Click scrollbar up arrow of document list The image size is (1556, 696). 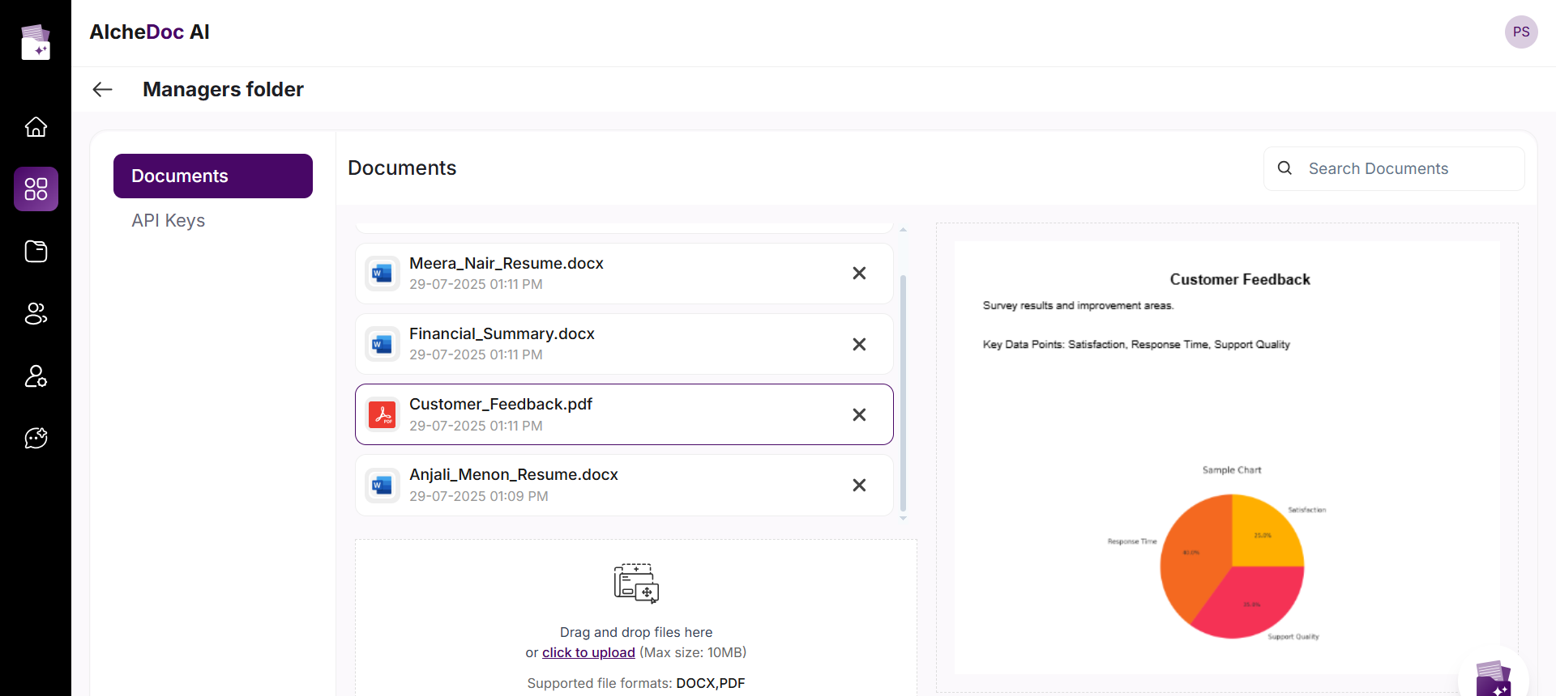click(x=903, y=230)
